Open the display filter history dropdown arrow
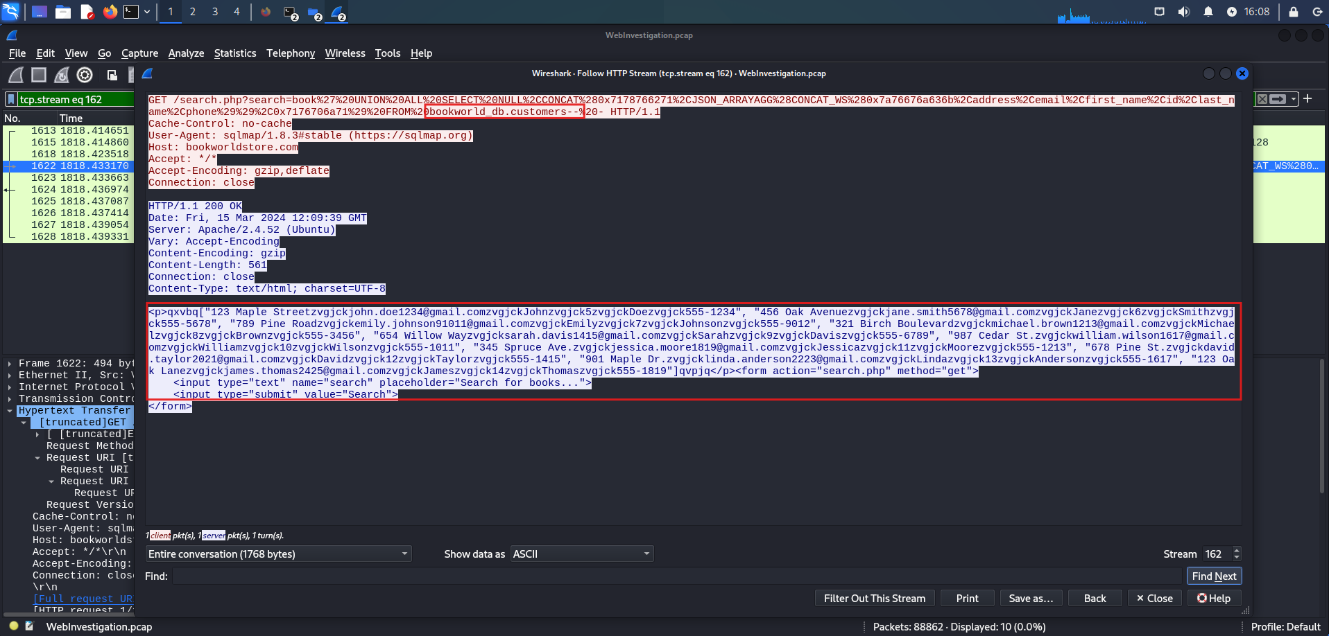 (x=1294, y=99)
